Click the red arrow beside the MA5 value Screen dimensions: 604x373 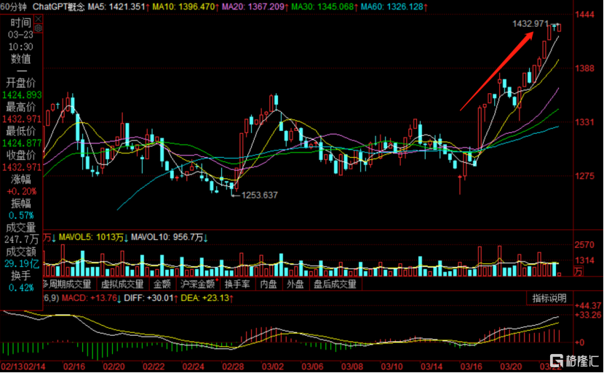(x=148, y=7)
